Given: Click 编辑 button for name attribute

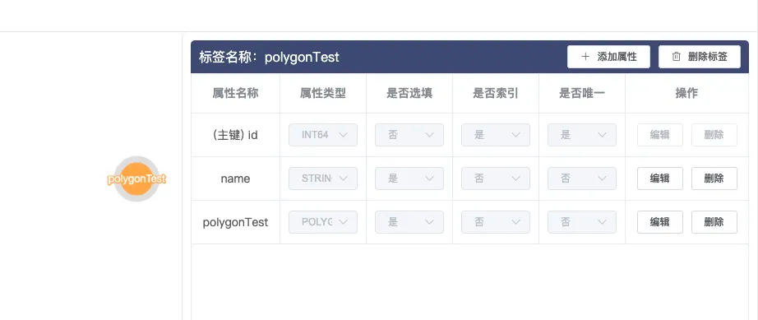Looking at the screenshot, I should 660,179.
